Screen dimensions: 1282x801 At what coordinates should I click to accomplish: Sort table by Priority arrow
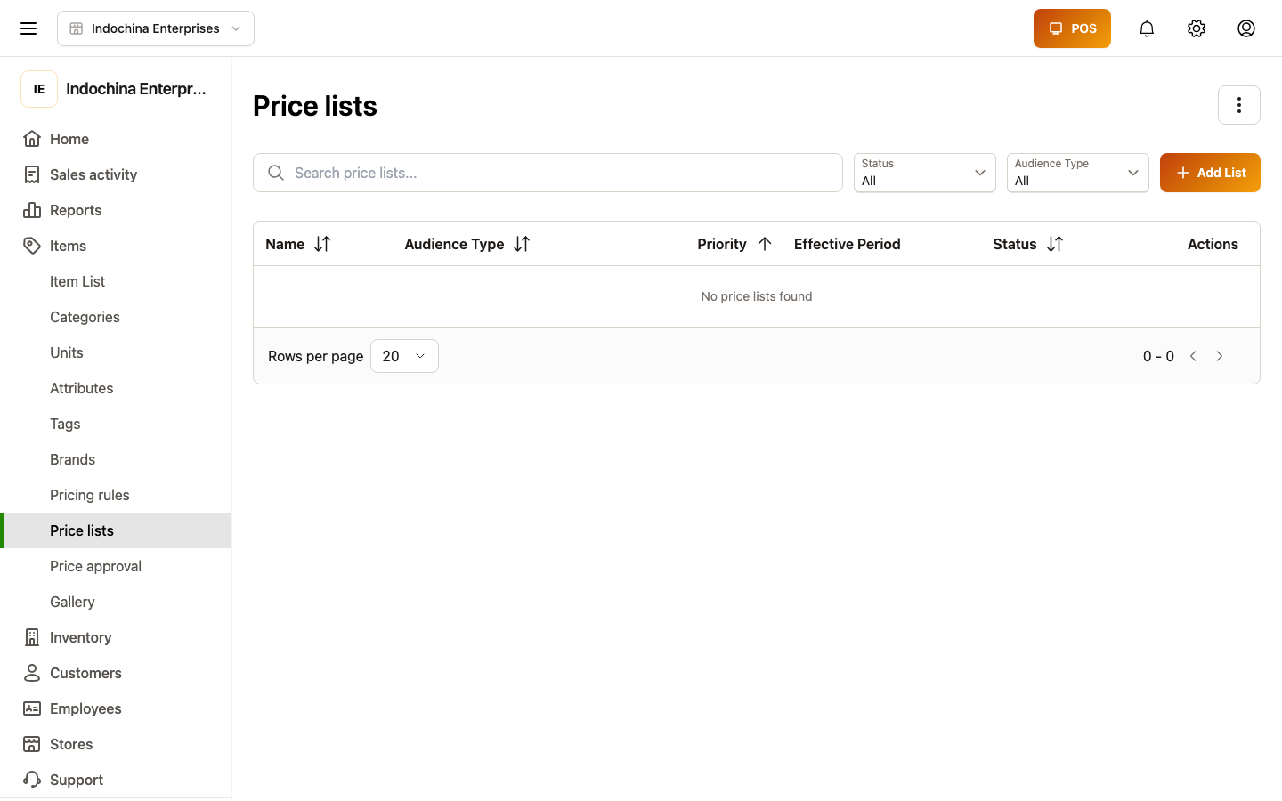(x=765, y=244)
